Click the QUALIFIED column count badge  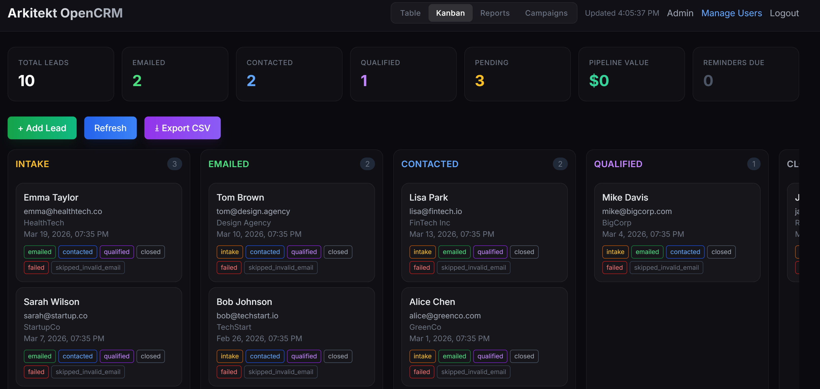tap(754, 164)
